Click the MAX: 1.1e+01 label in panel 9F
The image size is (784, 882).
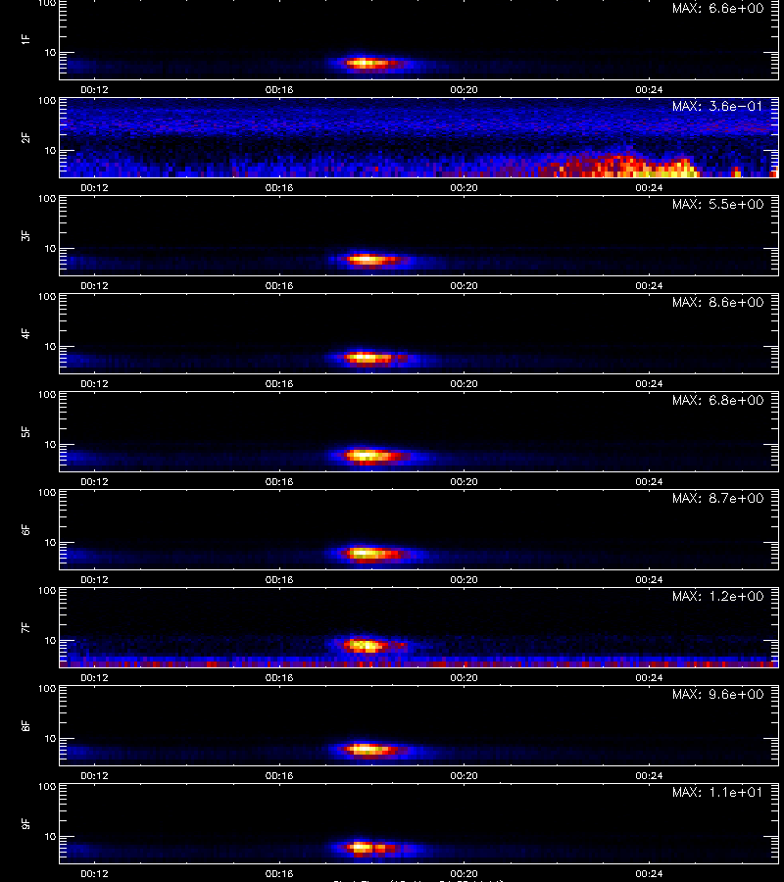[x=717, y=792]
